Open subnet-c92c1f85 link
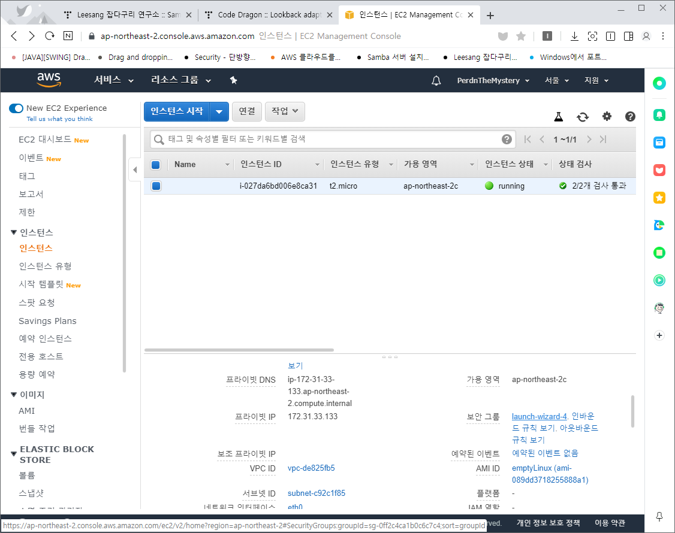This screenshot has height=533, width=675. (317, 493)
